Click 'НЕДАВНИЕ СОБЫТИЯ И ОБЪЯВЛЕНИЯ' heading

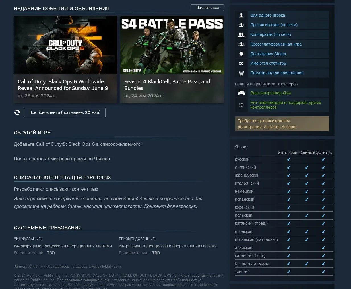[61, 9]
